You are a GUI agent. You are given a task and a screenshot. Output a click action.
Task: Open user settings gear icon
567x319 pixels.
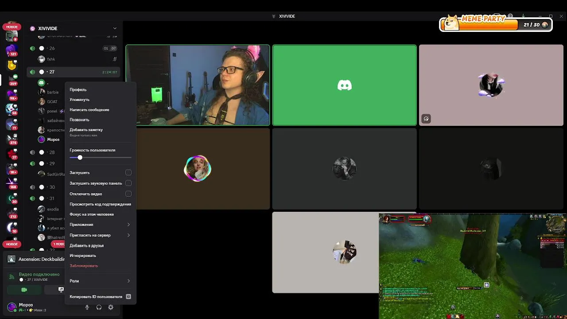click(111, 307)
